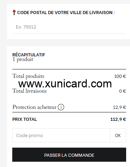
Task: Select the 1 produit text
Action: [x=23, y=60]
